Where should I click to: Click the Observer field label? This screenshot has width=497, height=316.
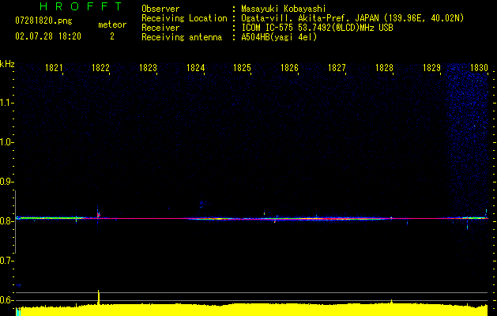pos(160,9)
